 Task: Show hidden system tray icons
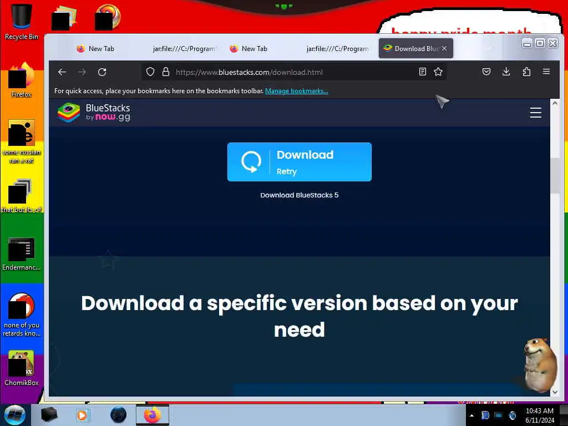click(471, 415)
